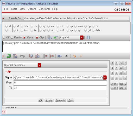Click the user 4 button

[x=123, y=88]
